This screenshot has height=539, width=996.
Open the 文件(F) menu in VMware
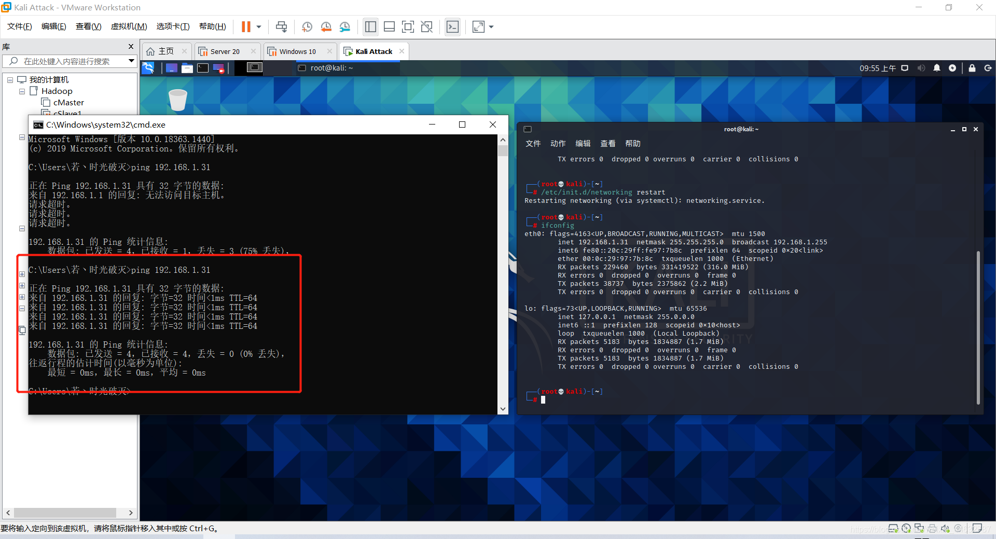pyautogui.click(x=20, y=26)
